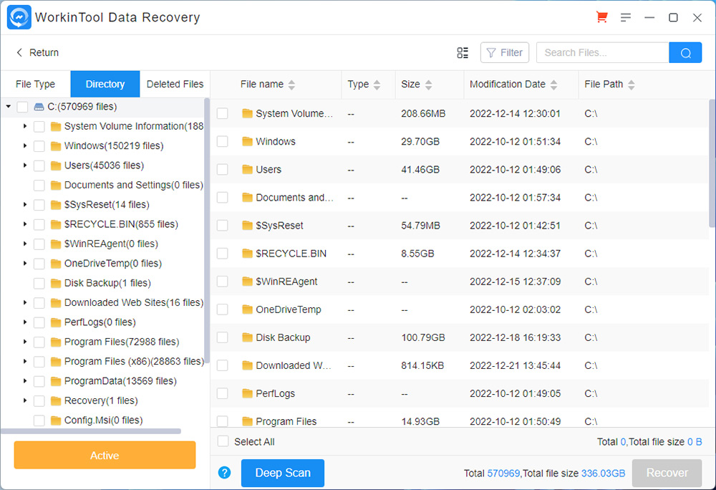
Task: Check the C: drive checkbox in the tree
Action: [22, 107]
